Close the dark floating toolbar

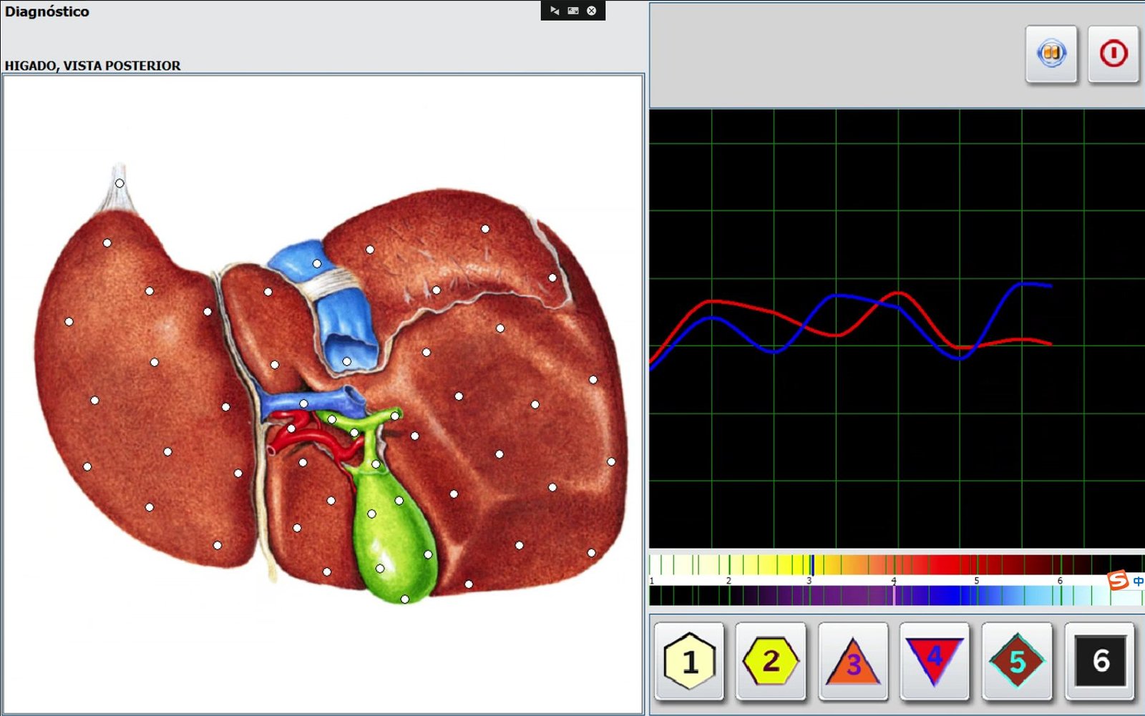tap(592, 11)
